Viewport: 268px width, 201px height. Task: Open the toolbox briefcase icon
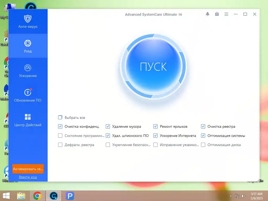coord(217,14)
